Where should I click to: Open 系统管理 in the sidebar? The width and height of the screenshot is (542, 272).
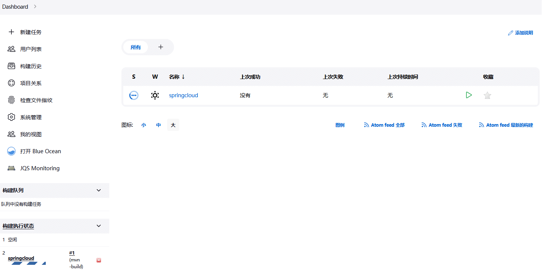click(x=31, y=117)
